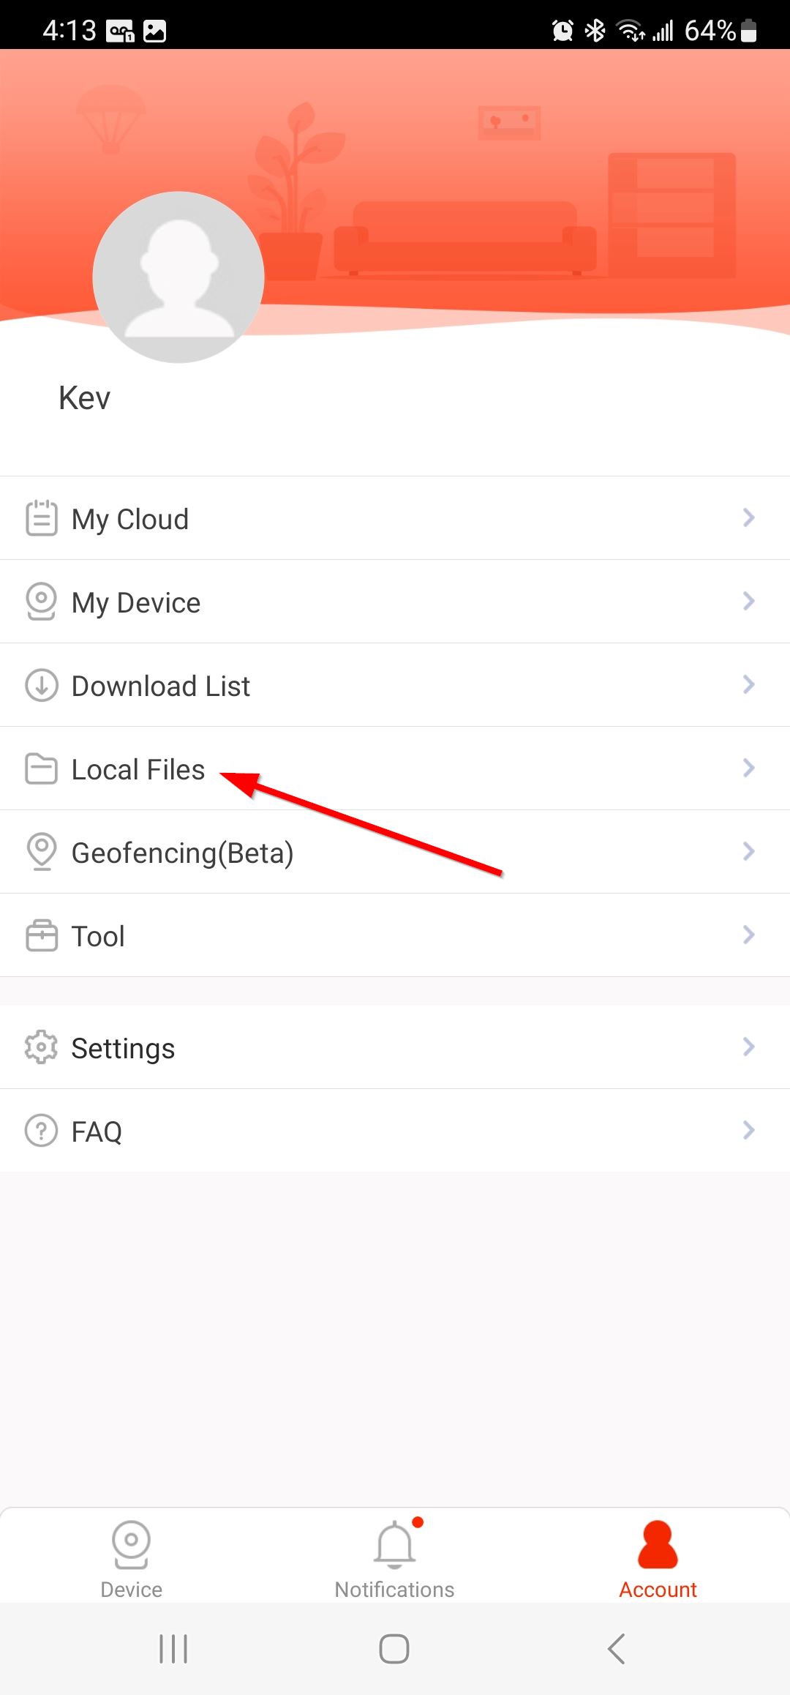Image resolution: width=790 pixels, height=1695 pixels.
Task: Expand Download List via its chevron
Action: pos(748,685)
